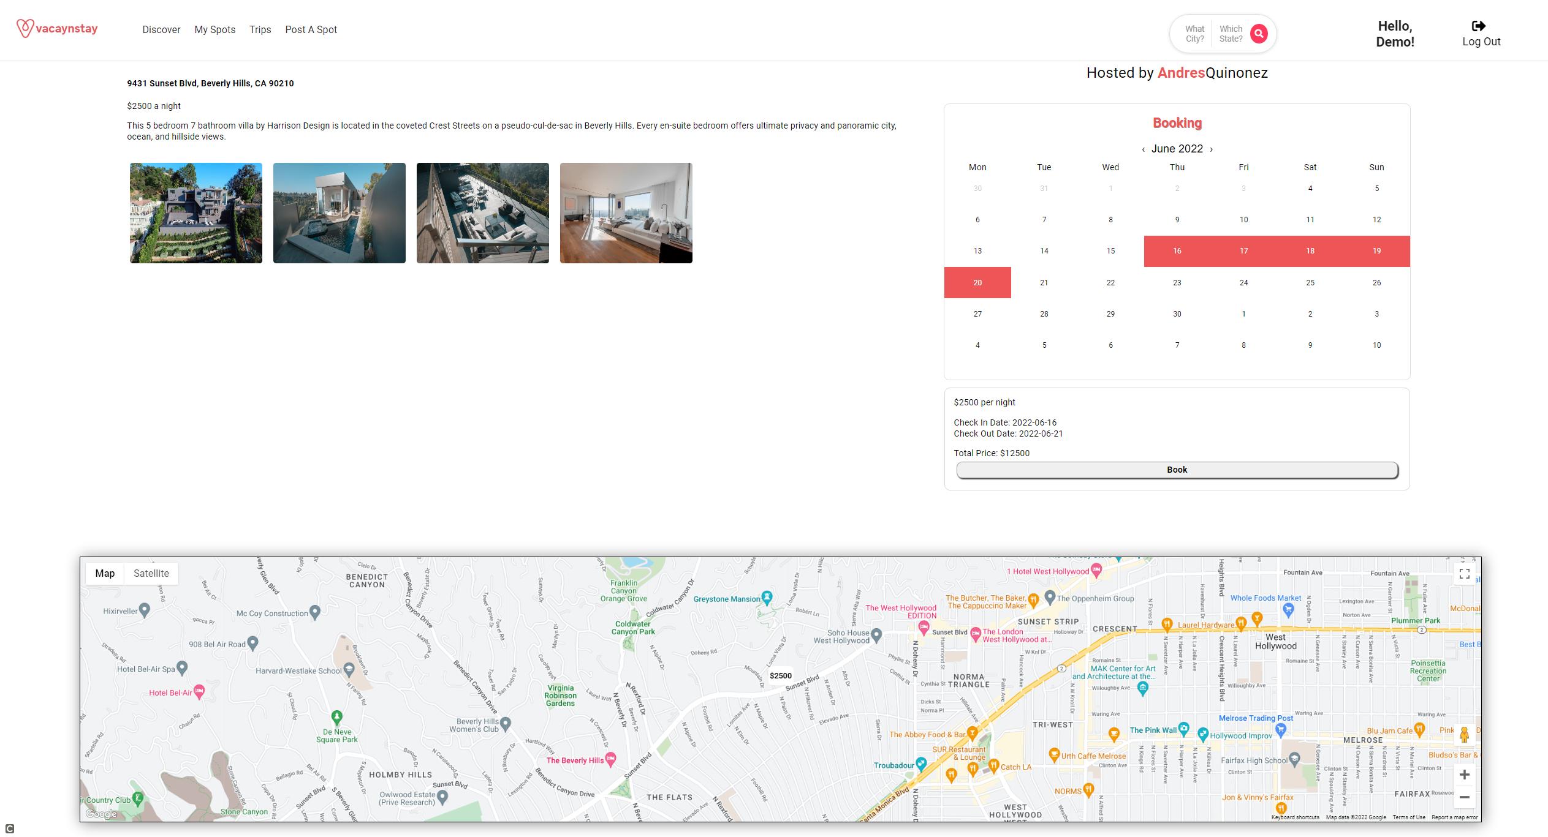Open the Discover menu item
Viewport: 1548px width, 837px height.
[161, 29]
